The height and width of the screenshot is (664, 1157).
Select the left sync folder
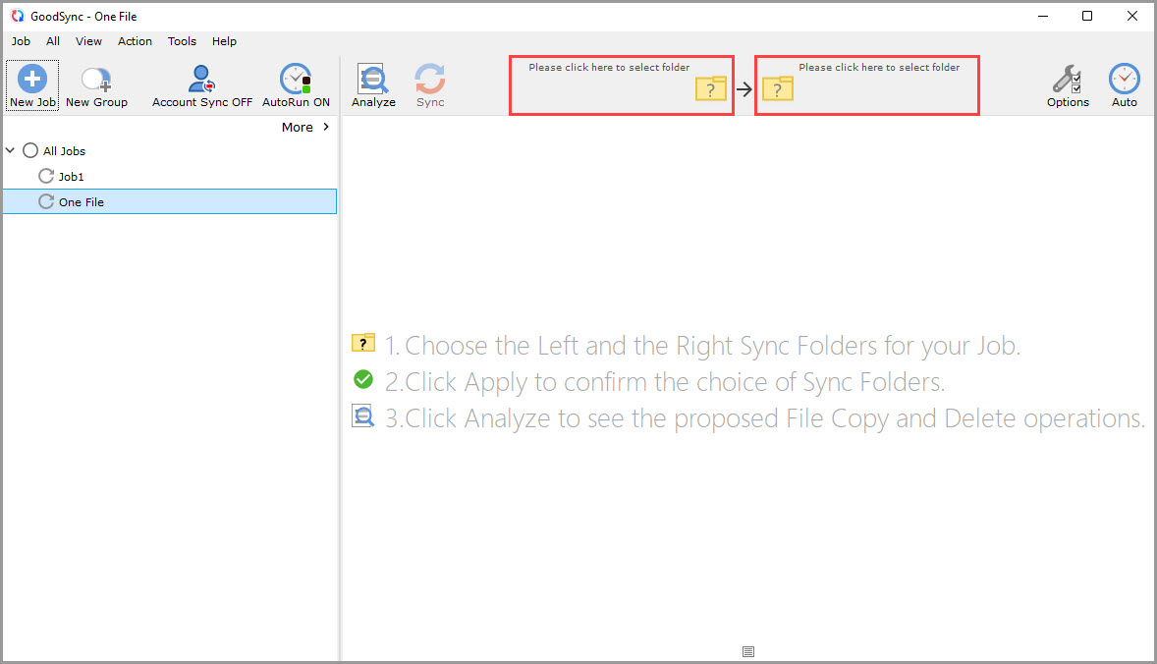click(622, 85)
